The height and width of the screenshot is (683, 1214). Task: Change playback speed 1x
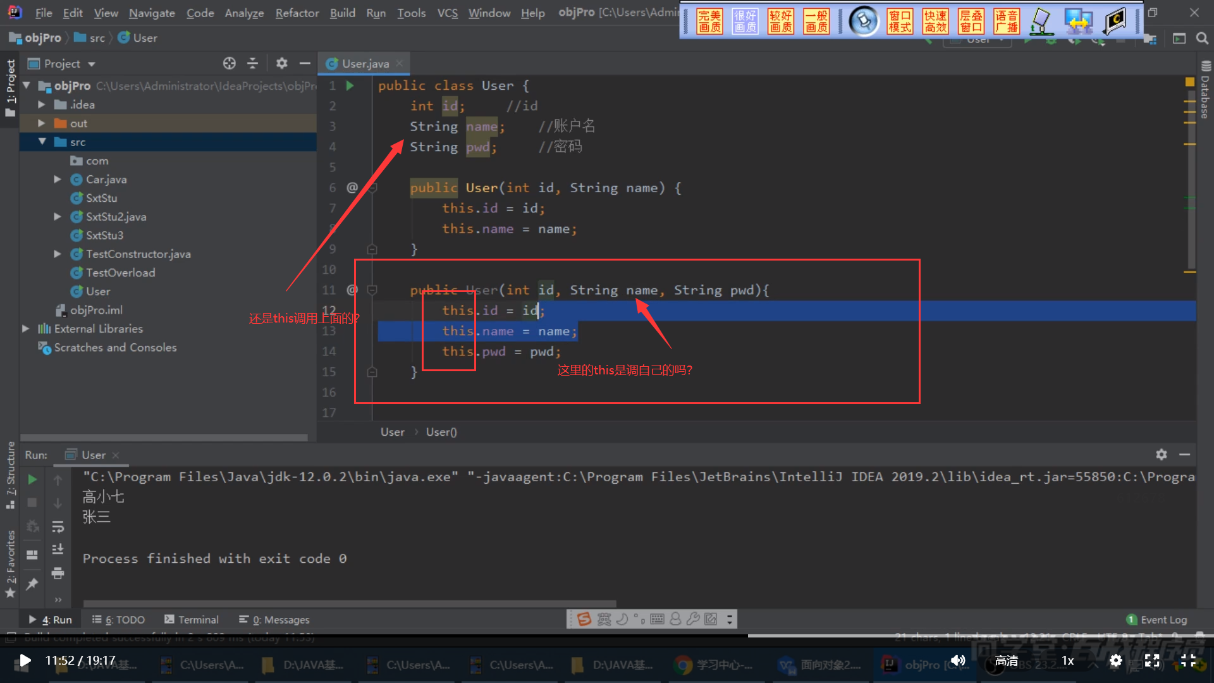tap(1067, 661)
